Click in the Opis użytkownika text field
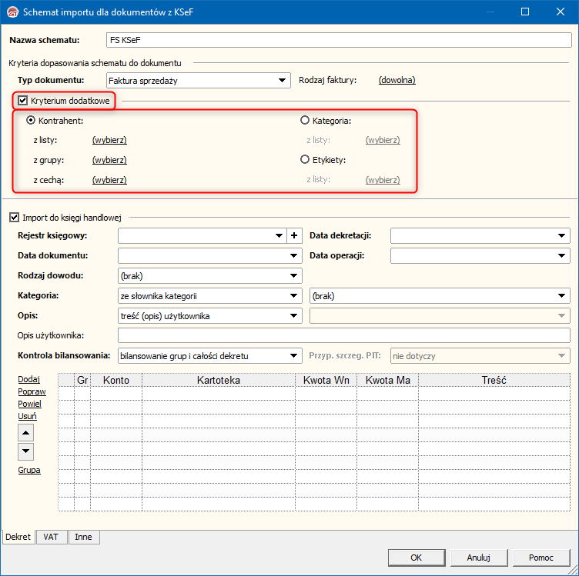 point(343,335)
